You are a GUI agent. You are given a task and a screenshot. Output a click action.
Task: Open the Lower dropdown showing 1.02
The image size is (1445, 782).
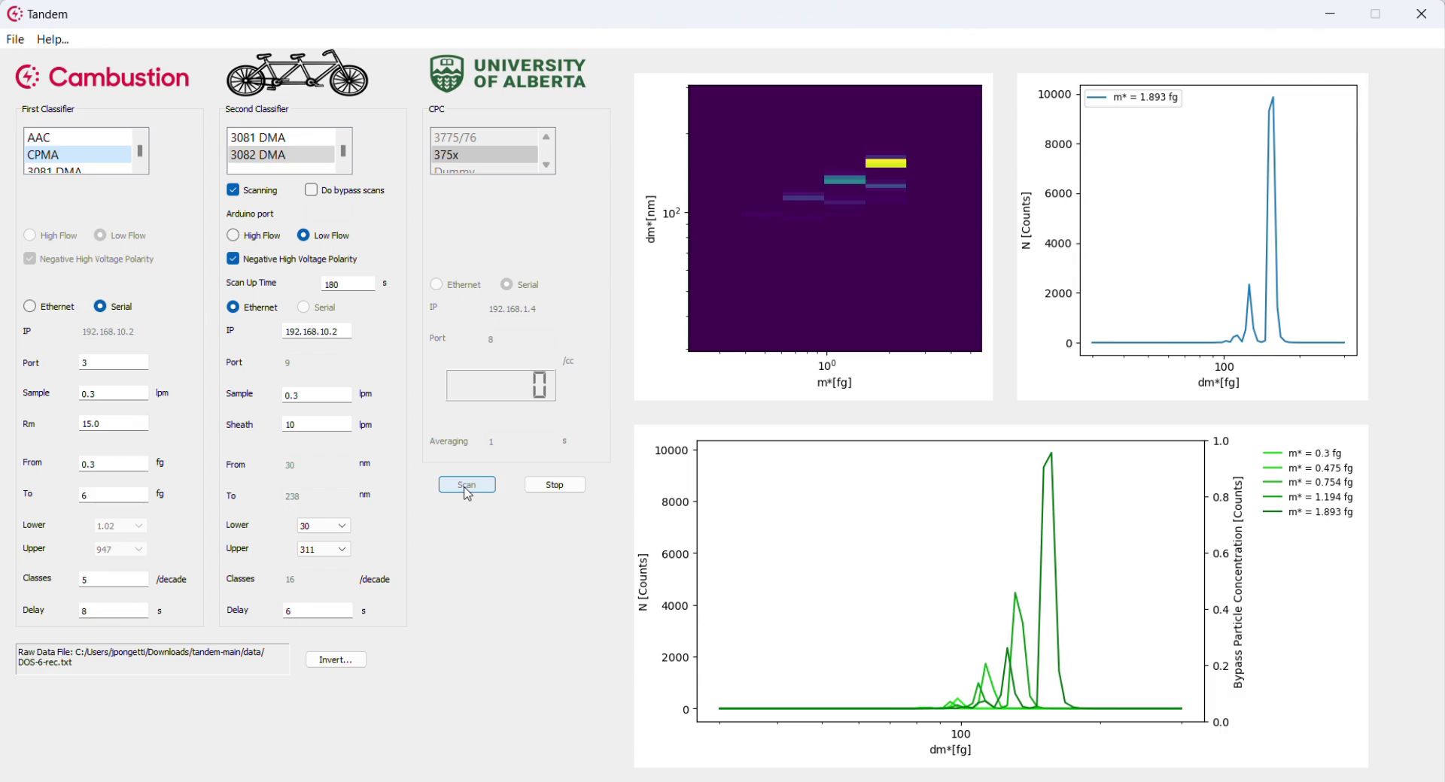(x=119, y=526)
